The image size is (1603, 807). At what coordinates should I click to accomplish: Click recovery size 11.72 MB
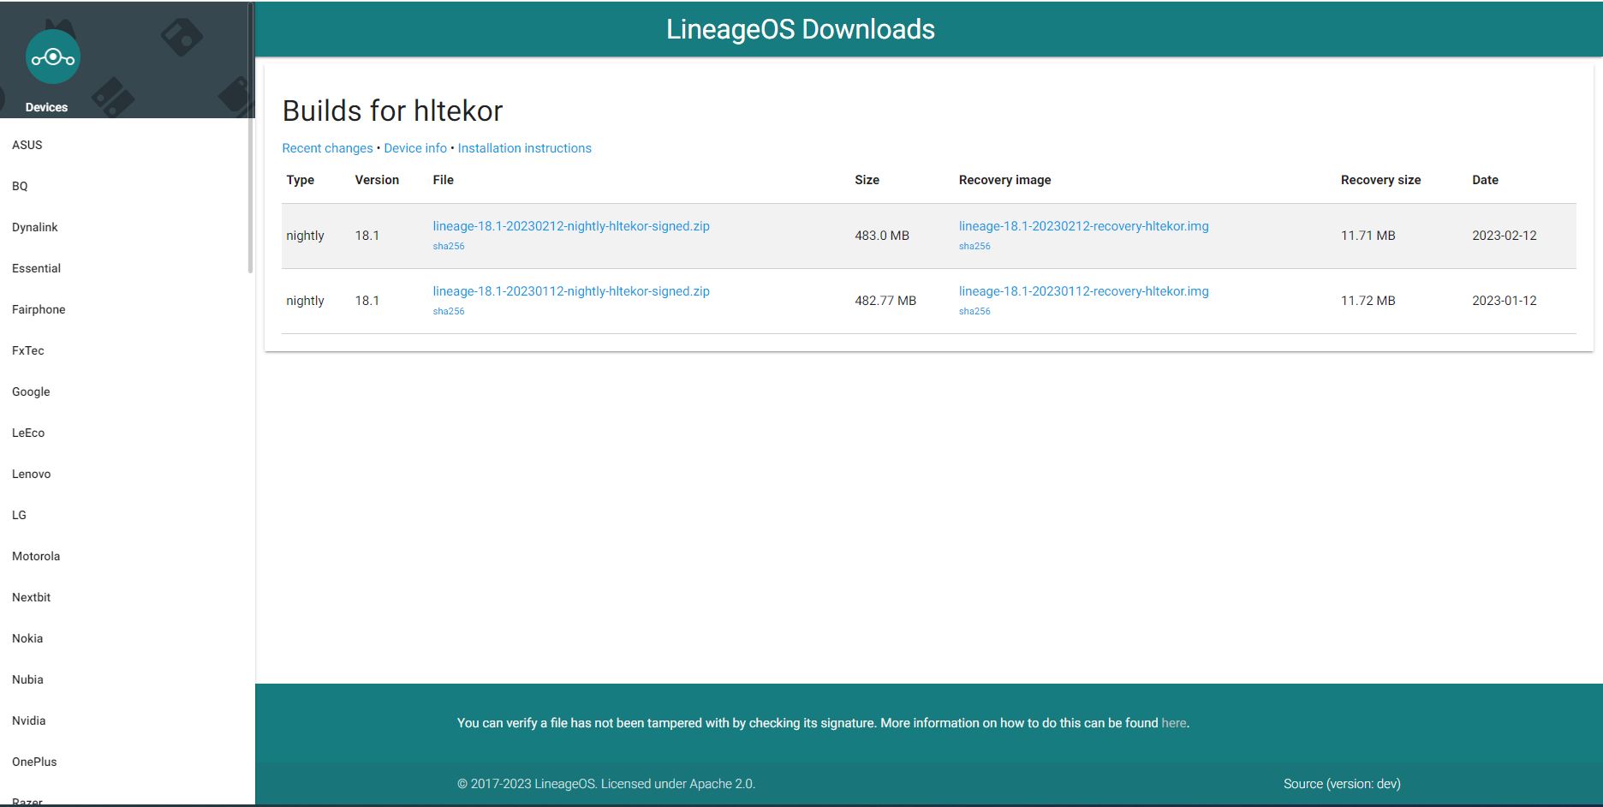1368,301
